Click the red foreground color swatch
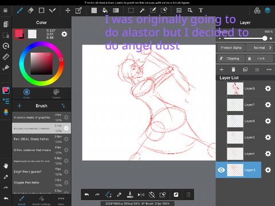Viewport: 275px width, 206px height. 19,34
